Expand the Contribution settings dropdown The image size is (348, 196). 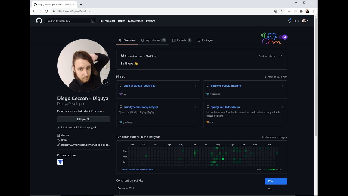(x=274, y=137)
